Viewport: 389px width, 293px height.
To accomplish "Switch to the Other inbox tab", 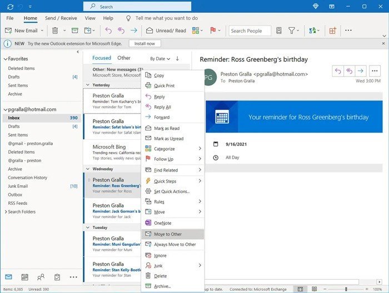I will point(124,58).
